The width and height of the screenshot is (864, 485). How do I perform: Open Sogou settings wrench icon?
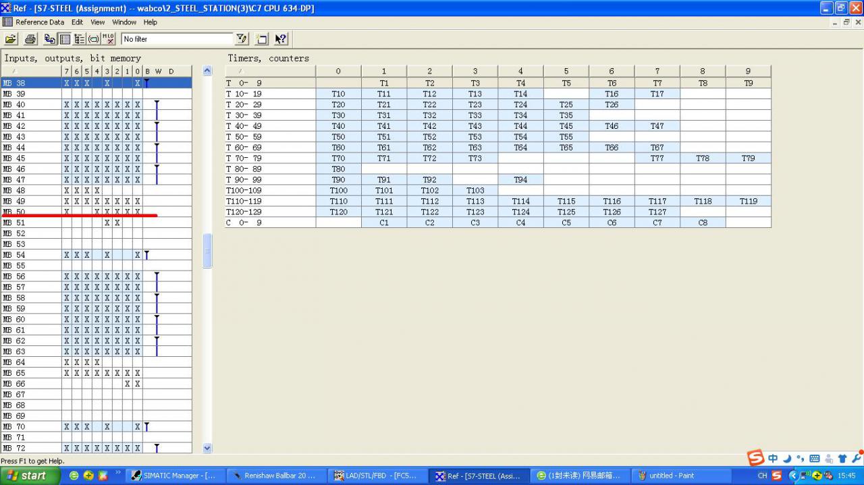tap(856, 457)
